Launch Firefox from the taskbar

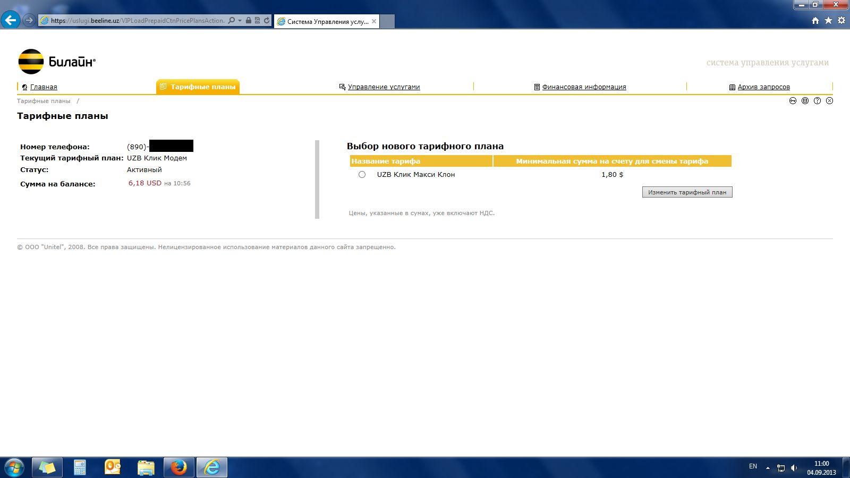click(179, 467)
